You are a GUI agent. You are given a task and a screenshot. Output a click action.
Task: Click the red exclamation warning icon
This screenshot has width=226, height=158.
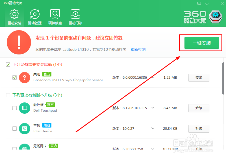pos(19,42)
